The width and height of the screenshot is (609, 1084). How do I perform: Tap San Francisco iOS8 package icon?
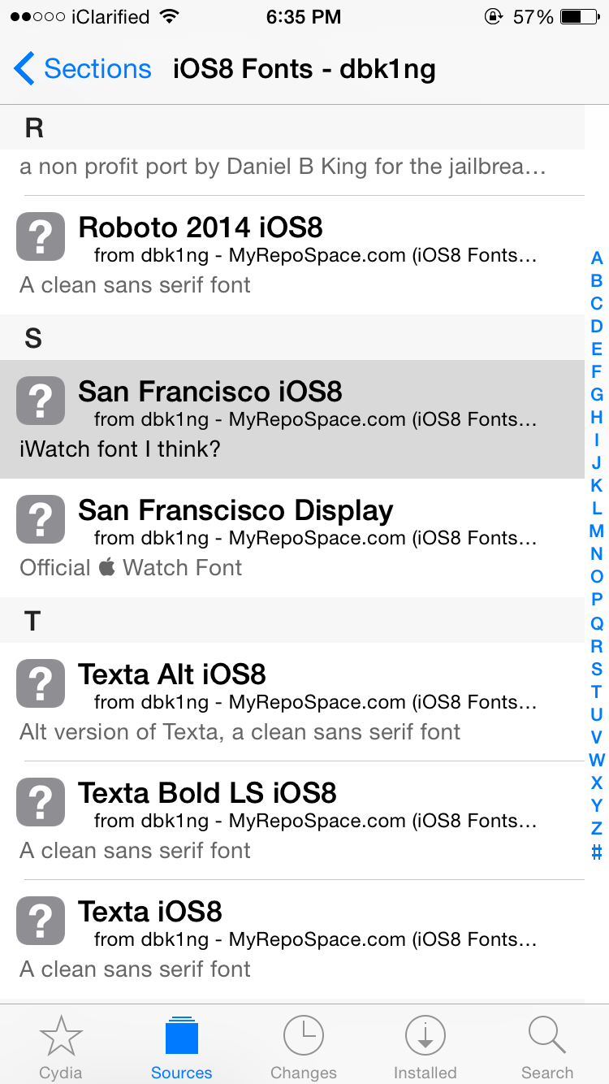[x=41, y=401]
